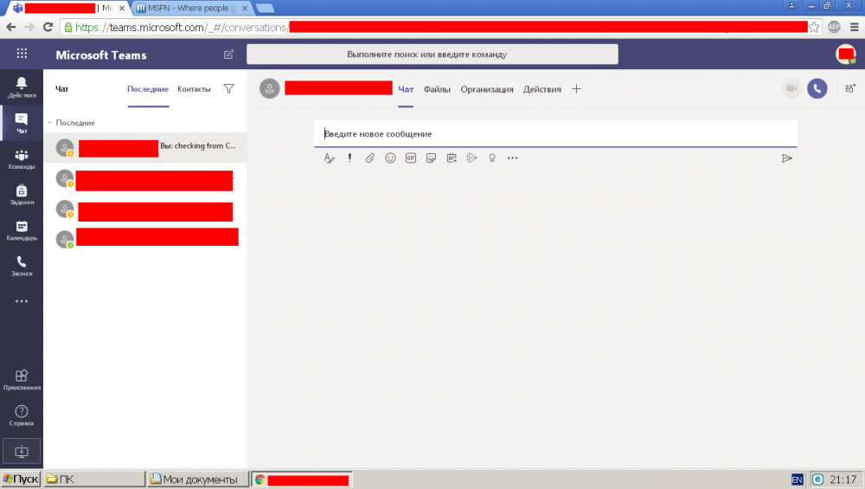The width and height of the screenshot is (865, 489).
Task: Open the app launcher grid icon
Action: click(x=22, y=54)
